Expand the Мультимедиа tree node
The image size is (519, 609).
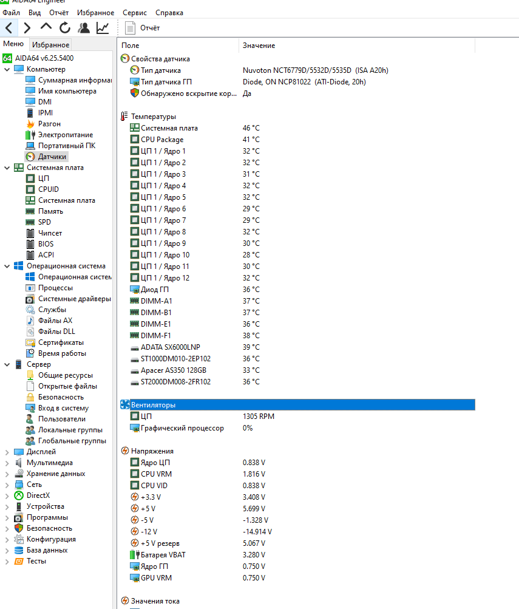click(x=7, y=463)
